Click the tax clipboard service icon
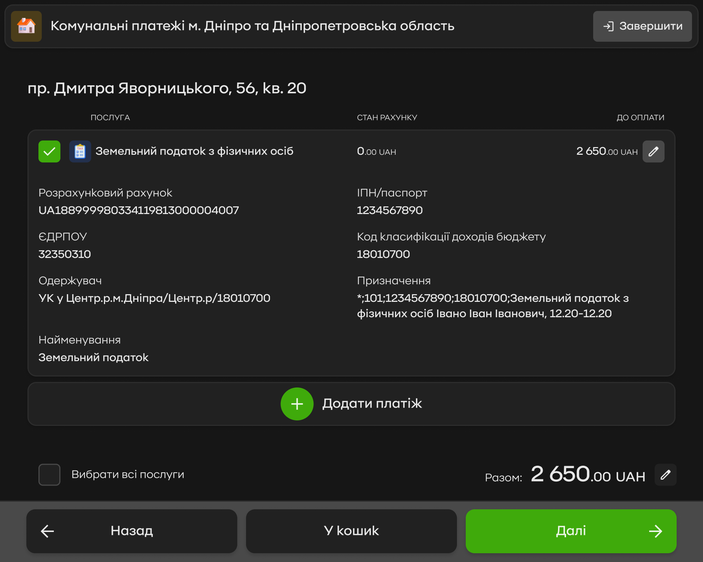Viewport: 703px width, 562px height. (80, 151)
